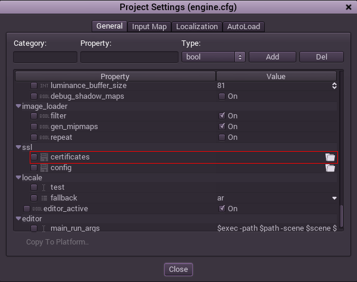Open folder browser for ssl certificates
This screenshot has height=282, width=357.
(330, 157)
